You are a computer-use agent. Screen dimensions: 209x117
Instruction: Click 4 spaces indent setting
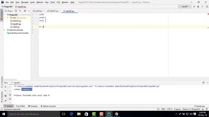[177, 109]
